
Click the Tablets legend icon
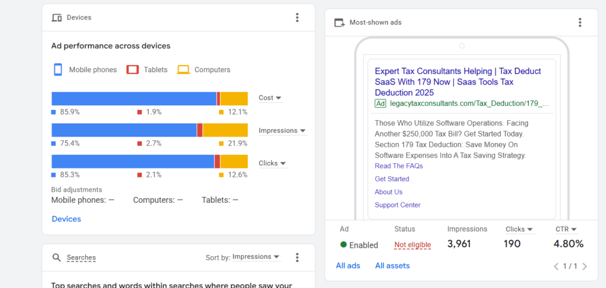[x=133, y=70]
